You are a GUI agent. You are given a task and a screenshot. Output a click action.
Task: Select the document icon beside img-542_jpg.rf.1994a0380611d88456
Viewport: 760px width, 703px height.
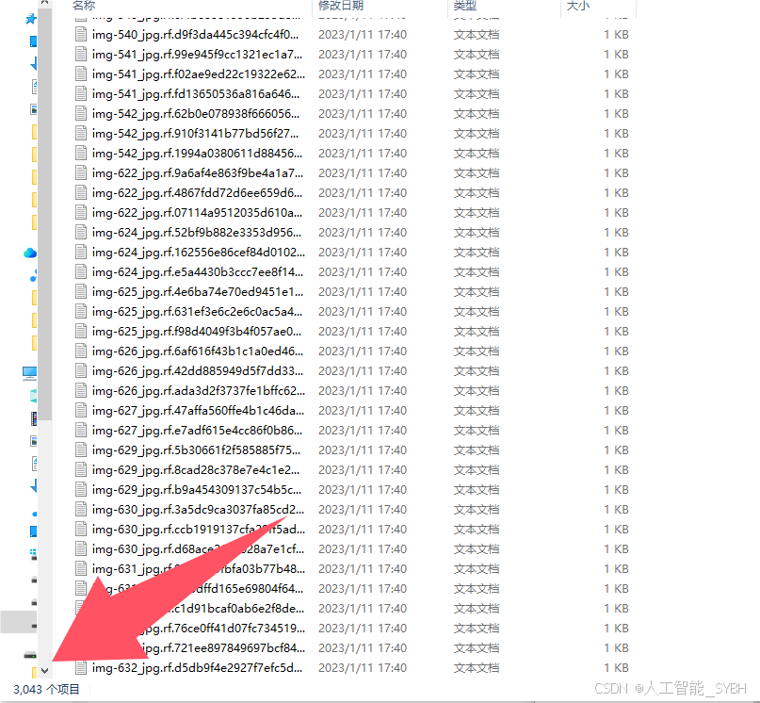pos(81,154)
